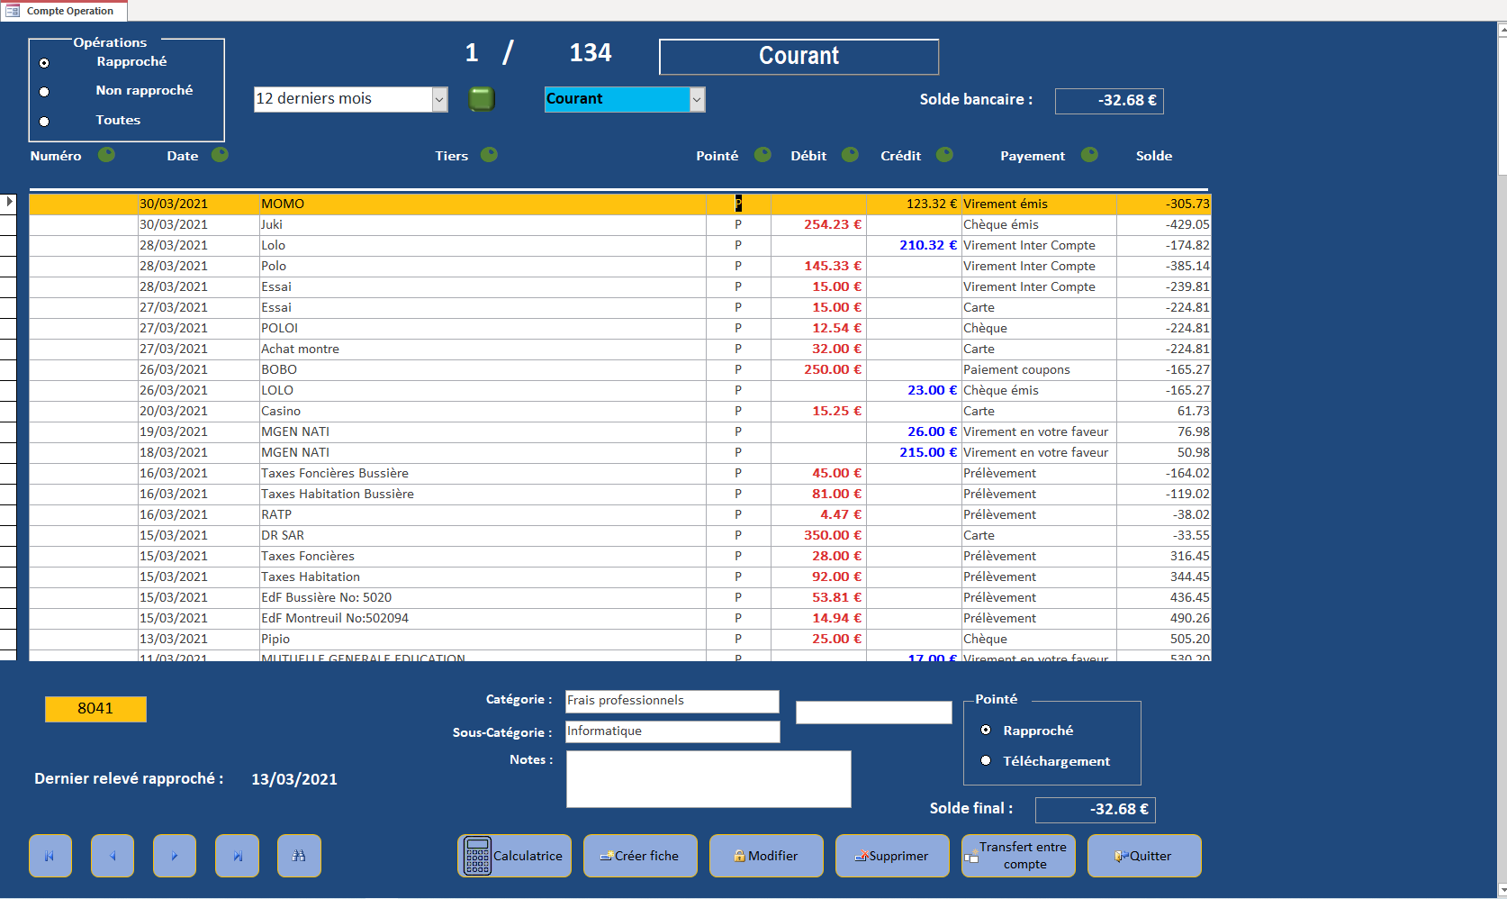1507x899 pixels.
Task: Click the Catégorie field Frais professionnels
Action: pyautogui.click(x=672, y=701)
